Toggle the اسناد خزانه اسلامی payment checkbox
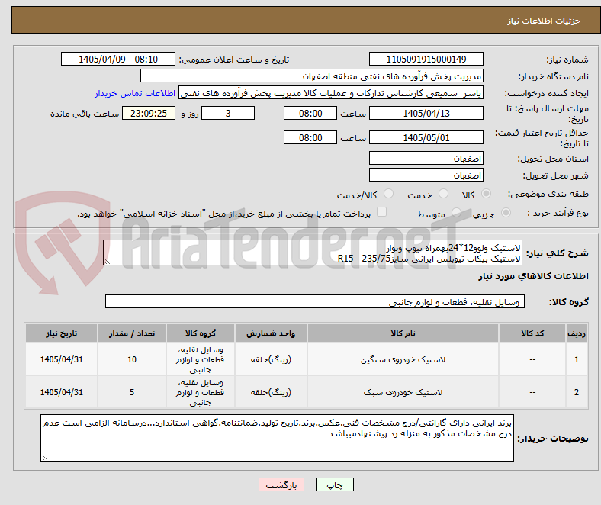The height and width of the screenshot is (505, 601). pyautogui.click(x=381, y=212)
